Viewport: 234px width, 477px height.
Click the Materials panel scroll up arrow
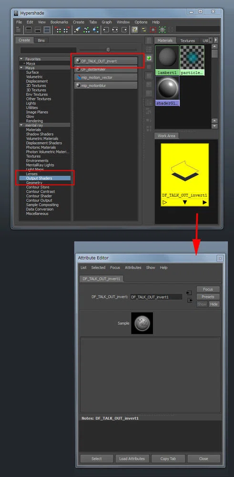pyautogui.click(x=215, y=47)
